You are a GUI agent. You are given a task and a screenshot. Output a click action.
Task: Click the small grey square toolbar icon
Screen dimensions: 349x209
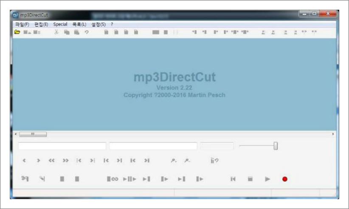[166, 32]
